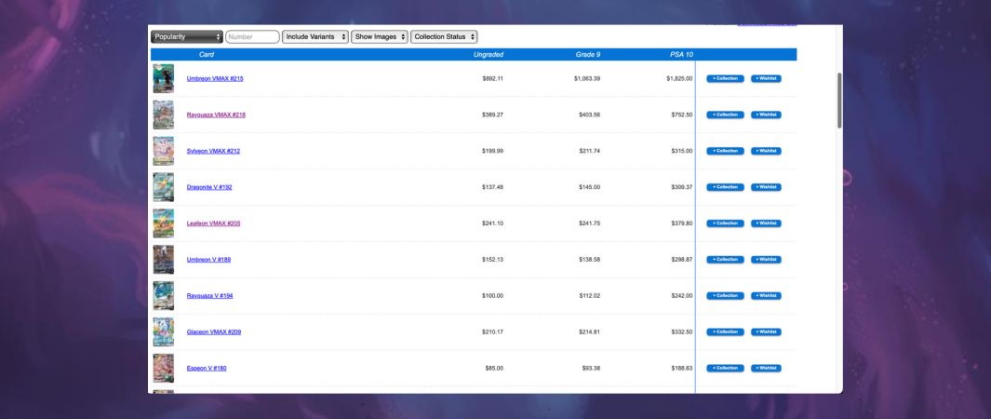Open the Show Images dropdown

click(x=380, y=36)
